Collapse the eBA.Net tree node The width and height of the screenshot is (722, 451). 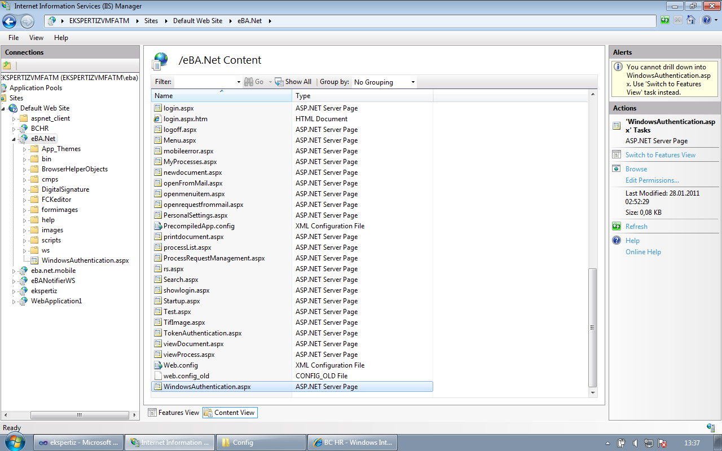point(14,139)
